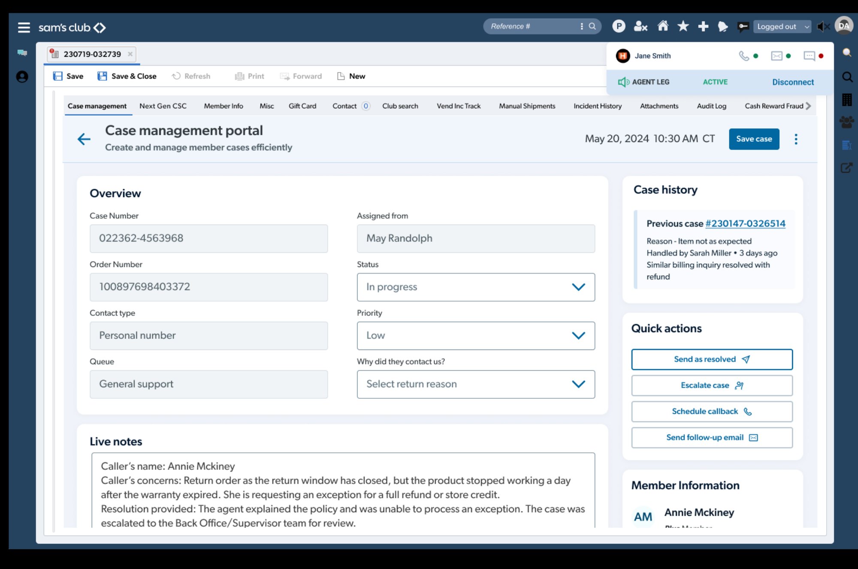Open the Manual Shipments tab
This screenshot has height=569, width=858.
527,106
